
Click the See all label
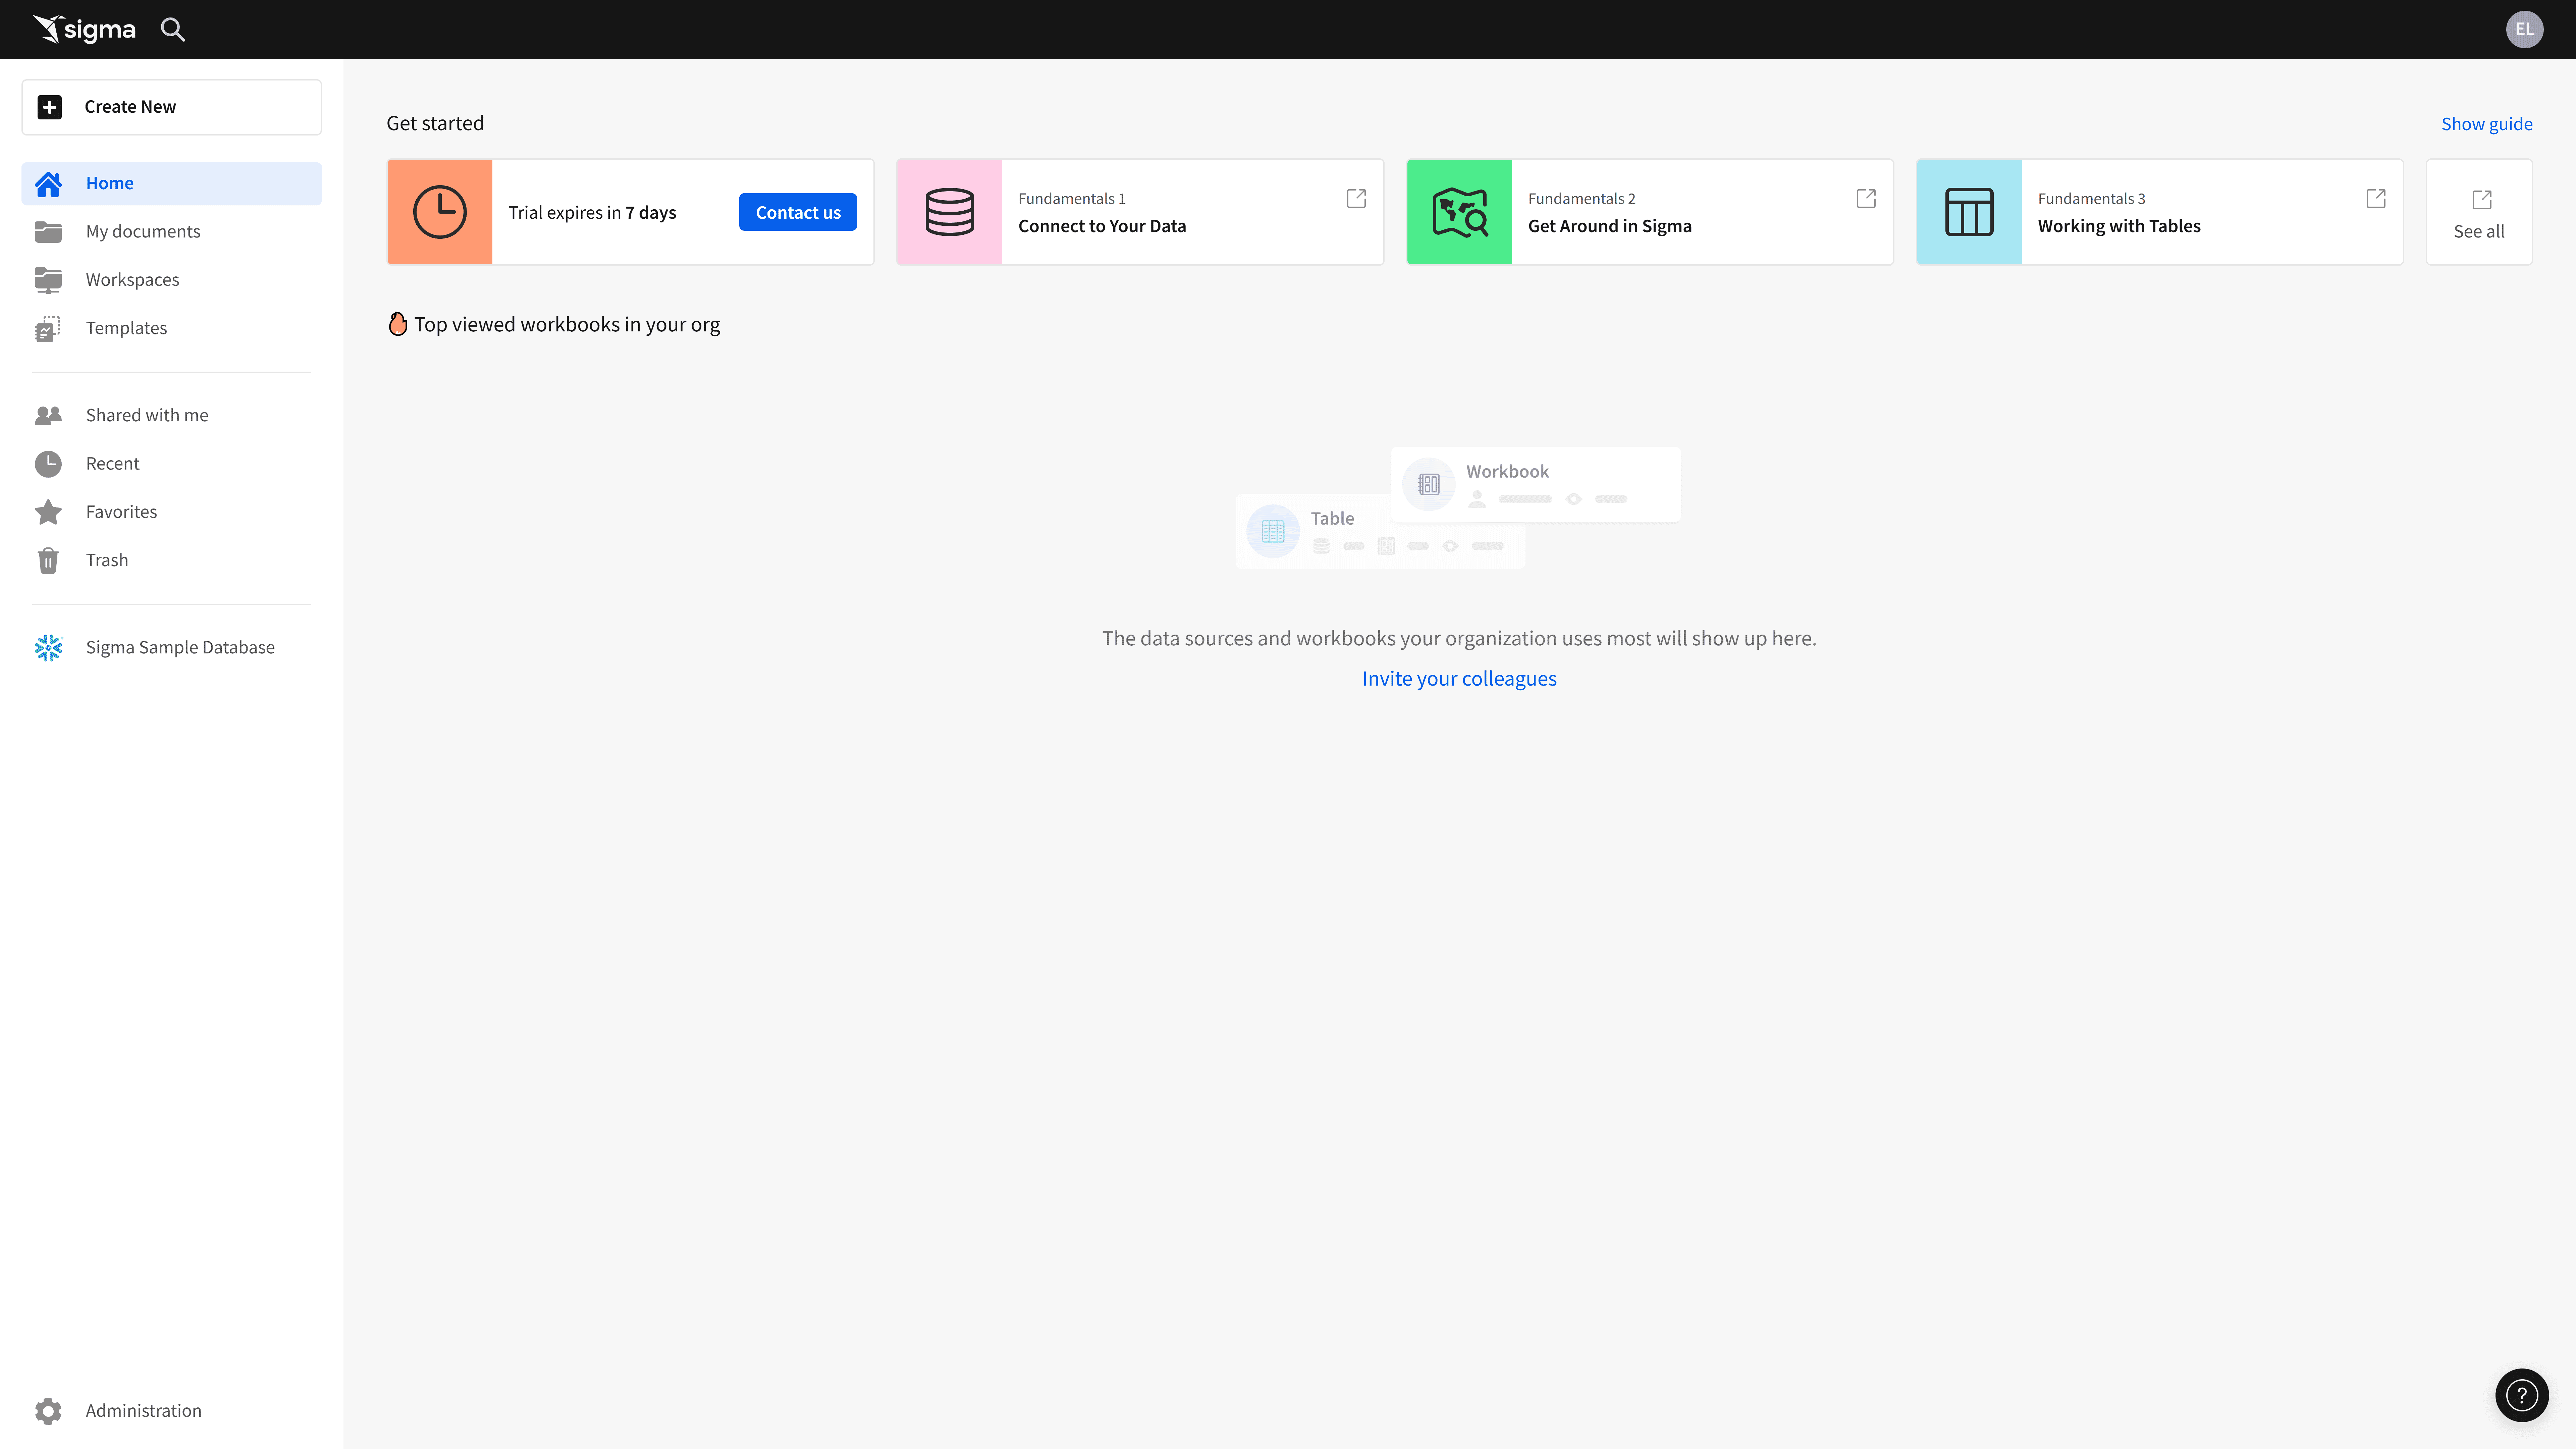point(2479,232)
